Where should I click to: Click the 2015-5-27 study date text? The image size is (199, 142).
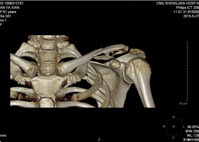coord(191,16)
